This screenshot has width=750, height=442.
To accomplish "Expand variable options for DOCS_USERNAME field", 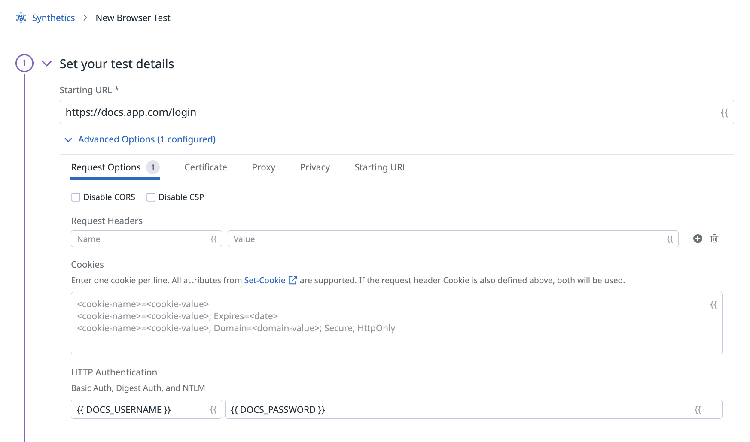I will point(213,409).
